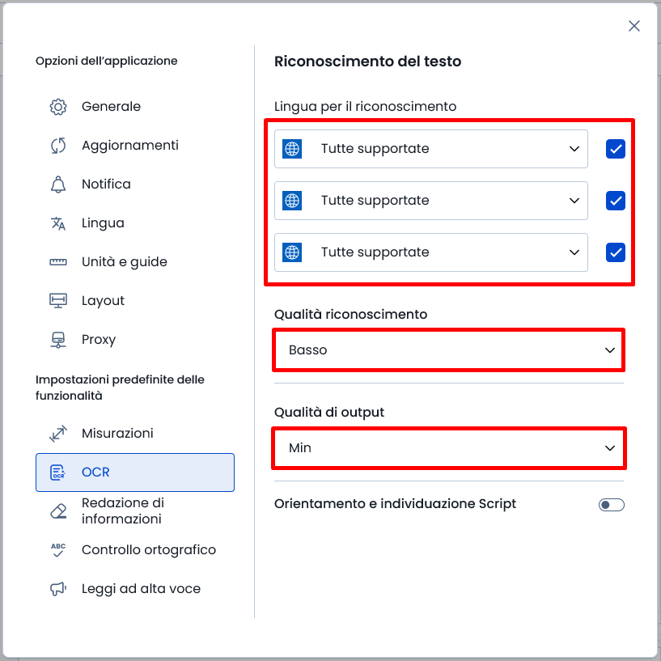The image size is (661, 661).
Task: Click the Misurazioni arrows icon
Action: pos(58,434)
